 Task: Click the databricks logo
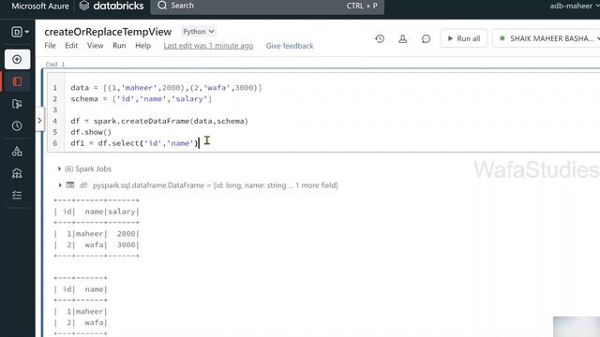coord(112,6)
